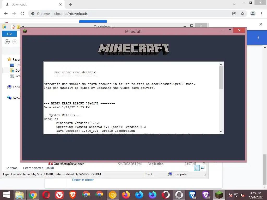This screenshot has height=200, width=267.
Task: Click Chrome's share page icon
Action: [x=234, y=14]
